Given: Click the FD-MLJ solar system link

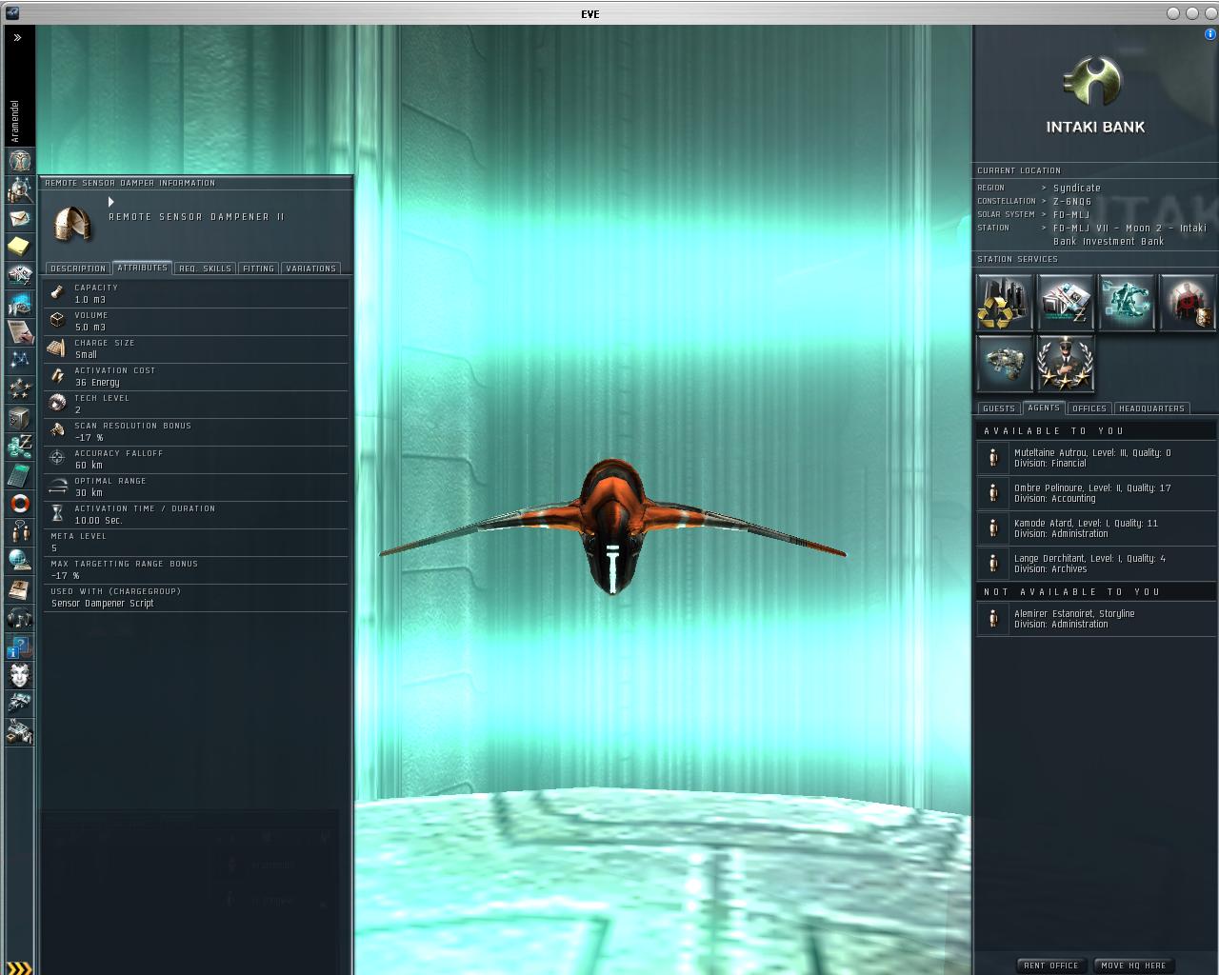Looking at the screenshot, I should (x=1071, y=215).
